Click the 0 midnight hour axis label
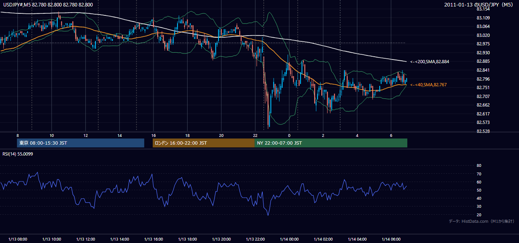The height and width of the screenshot is (243, 519). point(289,135)
